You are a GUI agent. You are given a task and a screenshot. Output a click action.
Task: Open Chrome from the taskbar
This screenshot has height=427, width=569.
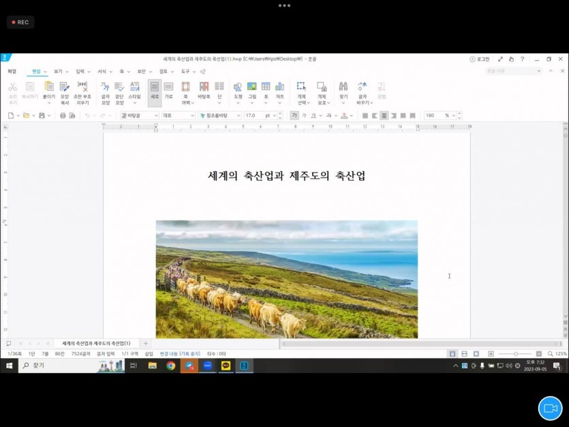pyautogui.click(x=170, y=366)
